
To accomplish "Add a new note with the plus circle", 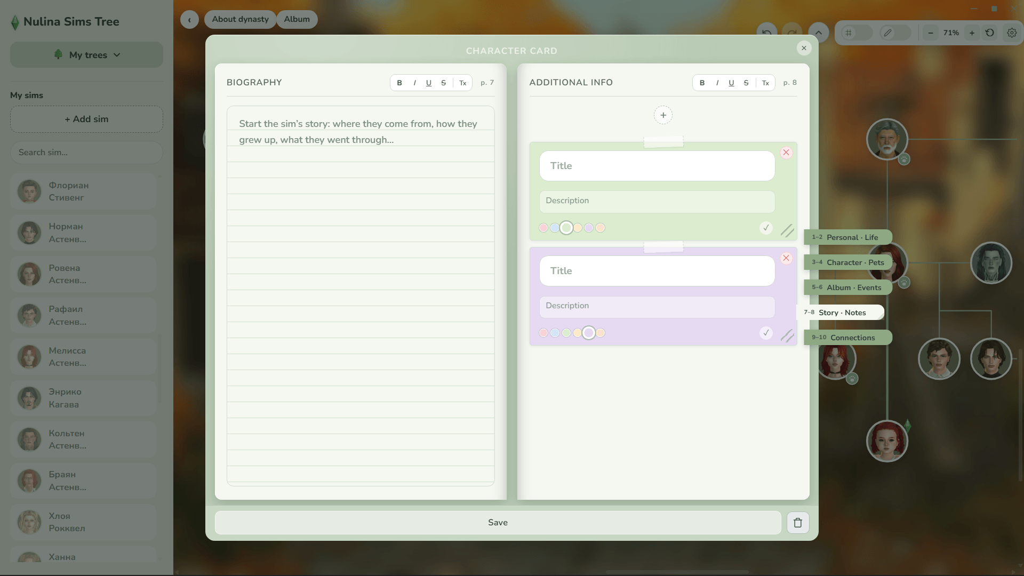I will (x=663, y=115).
